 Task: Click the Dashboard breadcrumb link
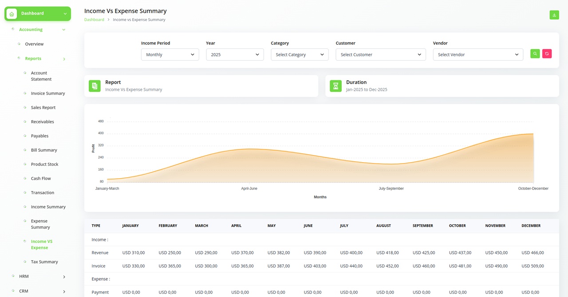94,20
